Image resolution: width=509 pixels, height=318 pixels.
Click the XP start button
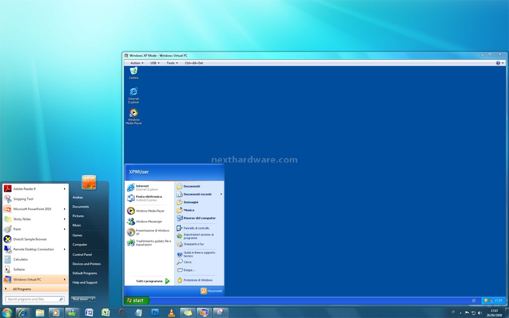point(136,301)
